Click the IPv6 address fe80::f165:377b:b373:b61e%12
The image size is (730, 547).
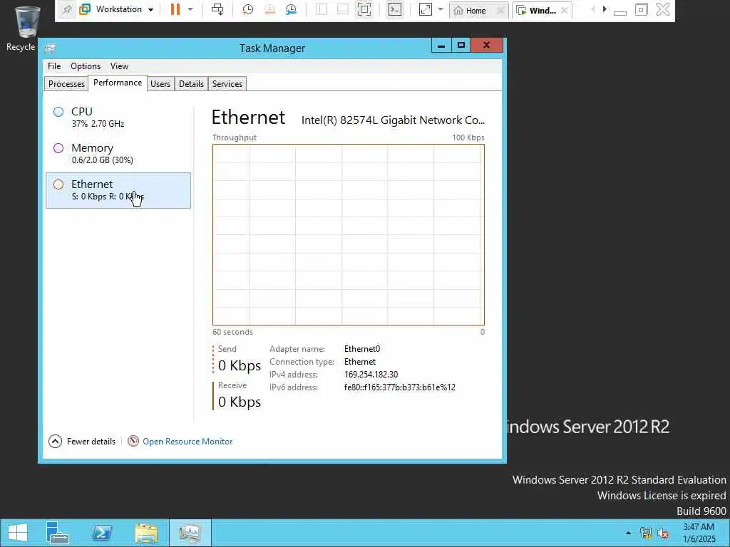(399, 387)
